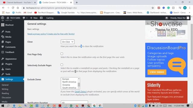Select the Settings sidebar item
The width and height of the screenshot is (193, 108).
click(x=12, y=79)
